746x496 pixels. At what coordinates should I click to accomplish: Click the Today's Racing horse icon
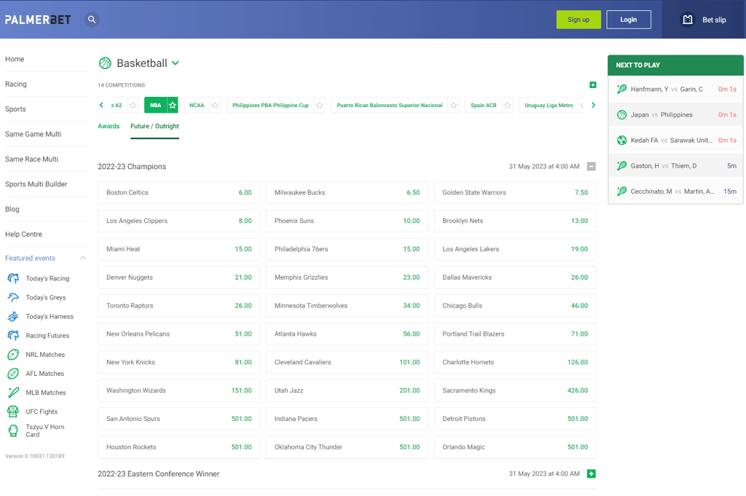point(13,278)
